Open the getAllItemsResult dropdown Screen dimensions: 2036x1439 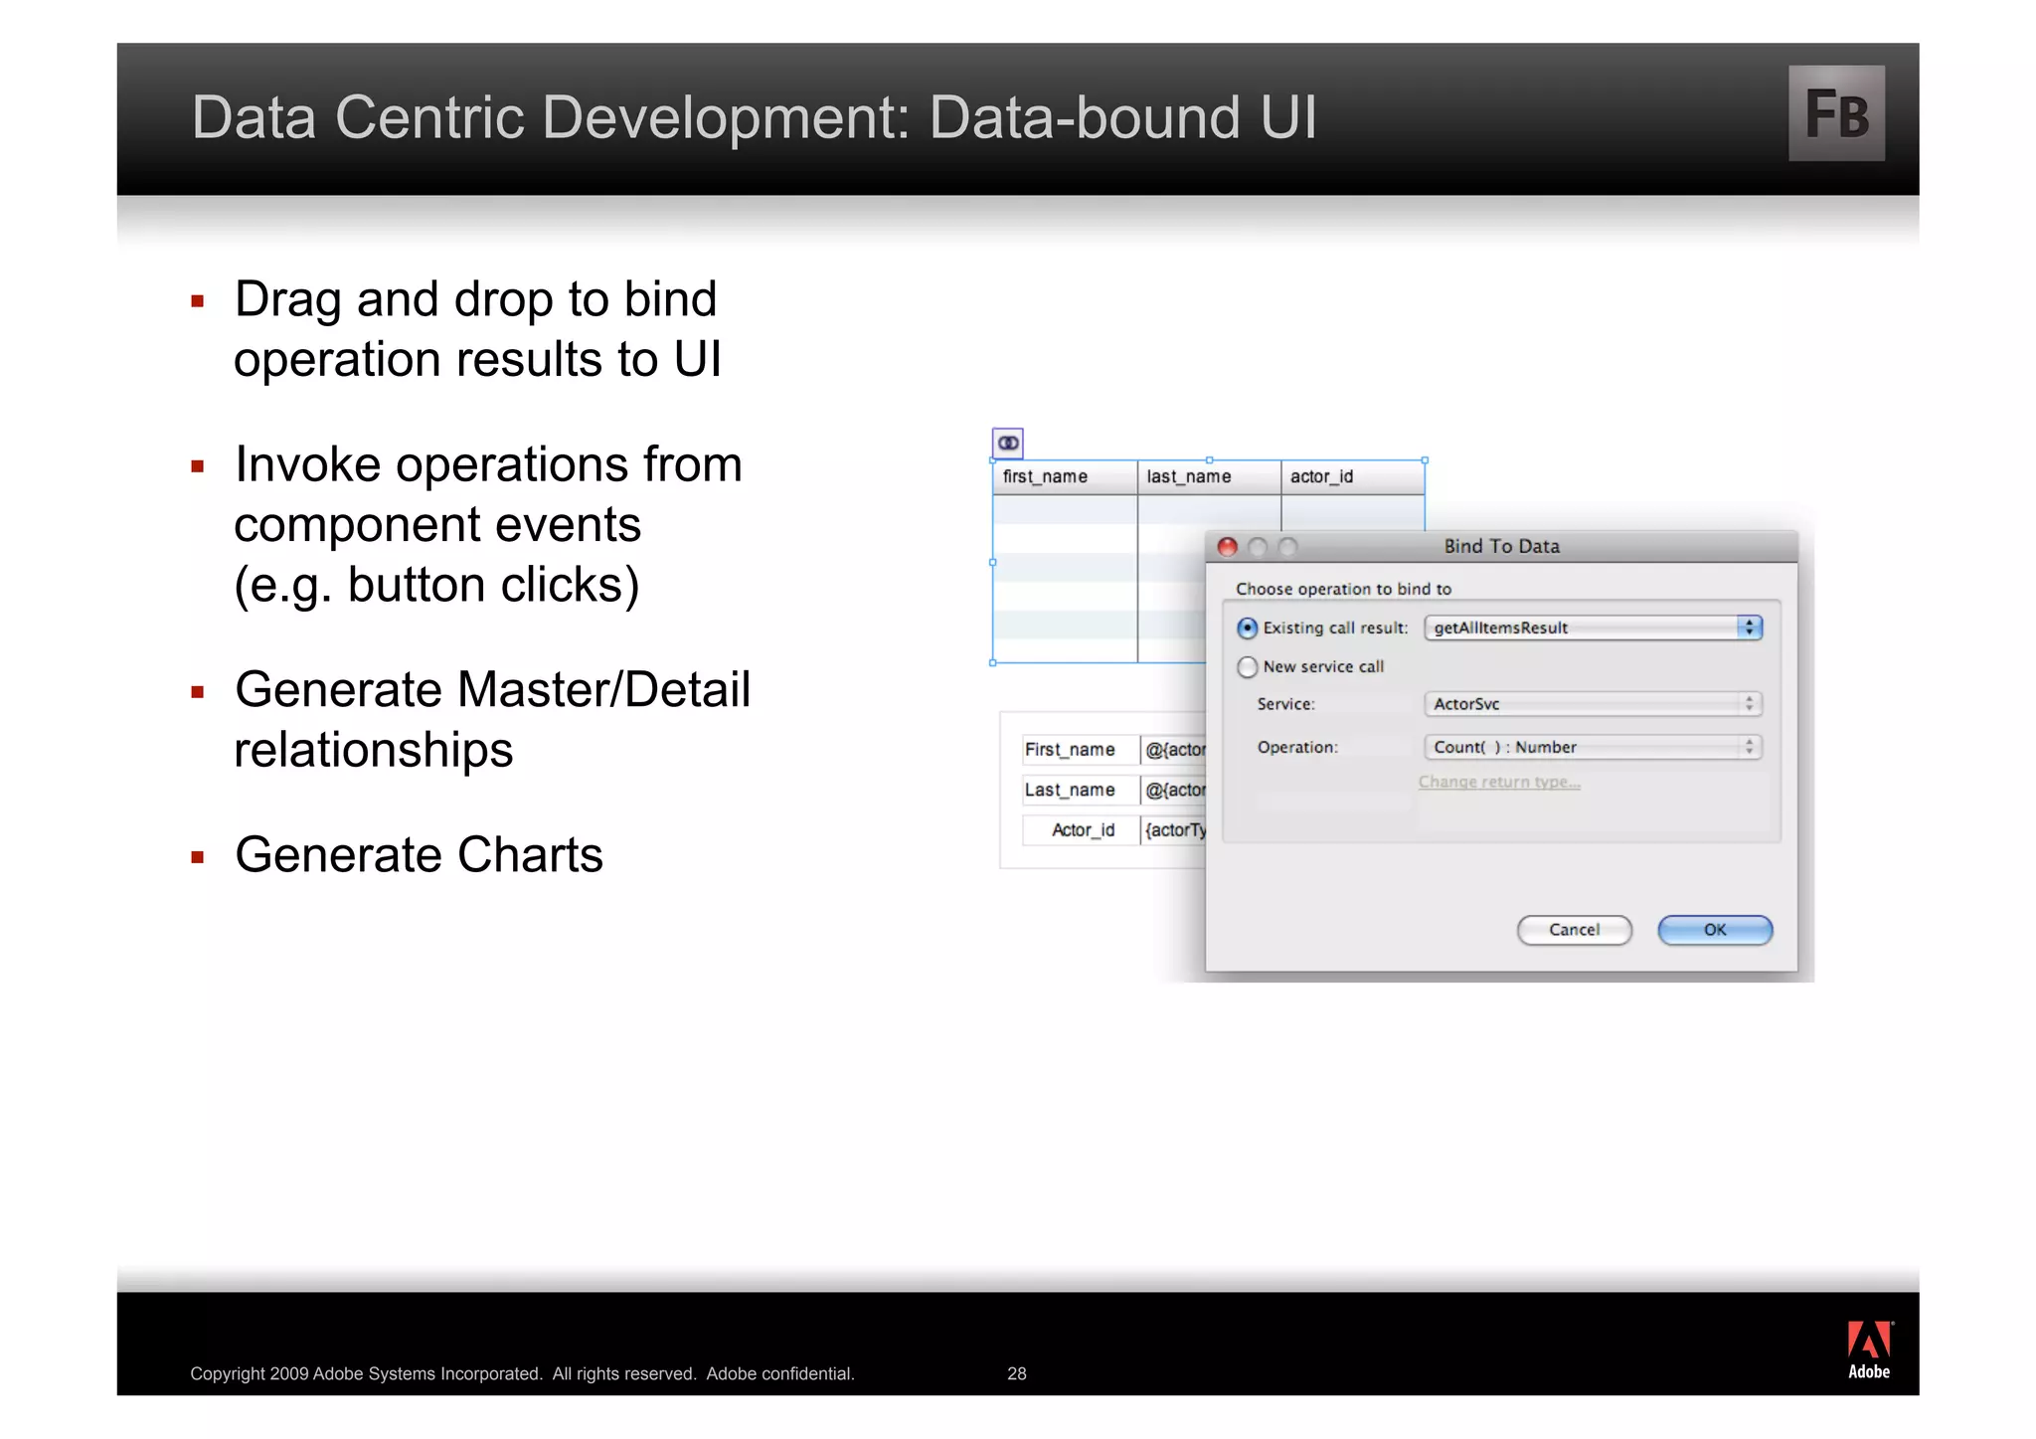(1593, 628)
